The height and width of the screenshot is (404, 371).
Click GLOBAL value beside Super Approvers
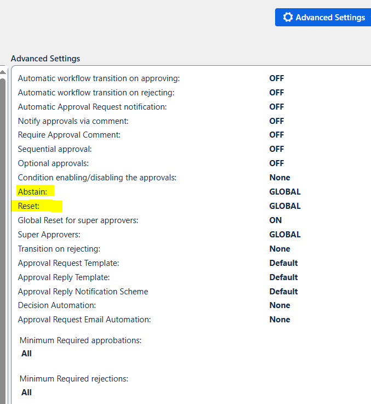point(284,235)
